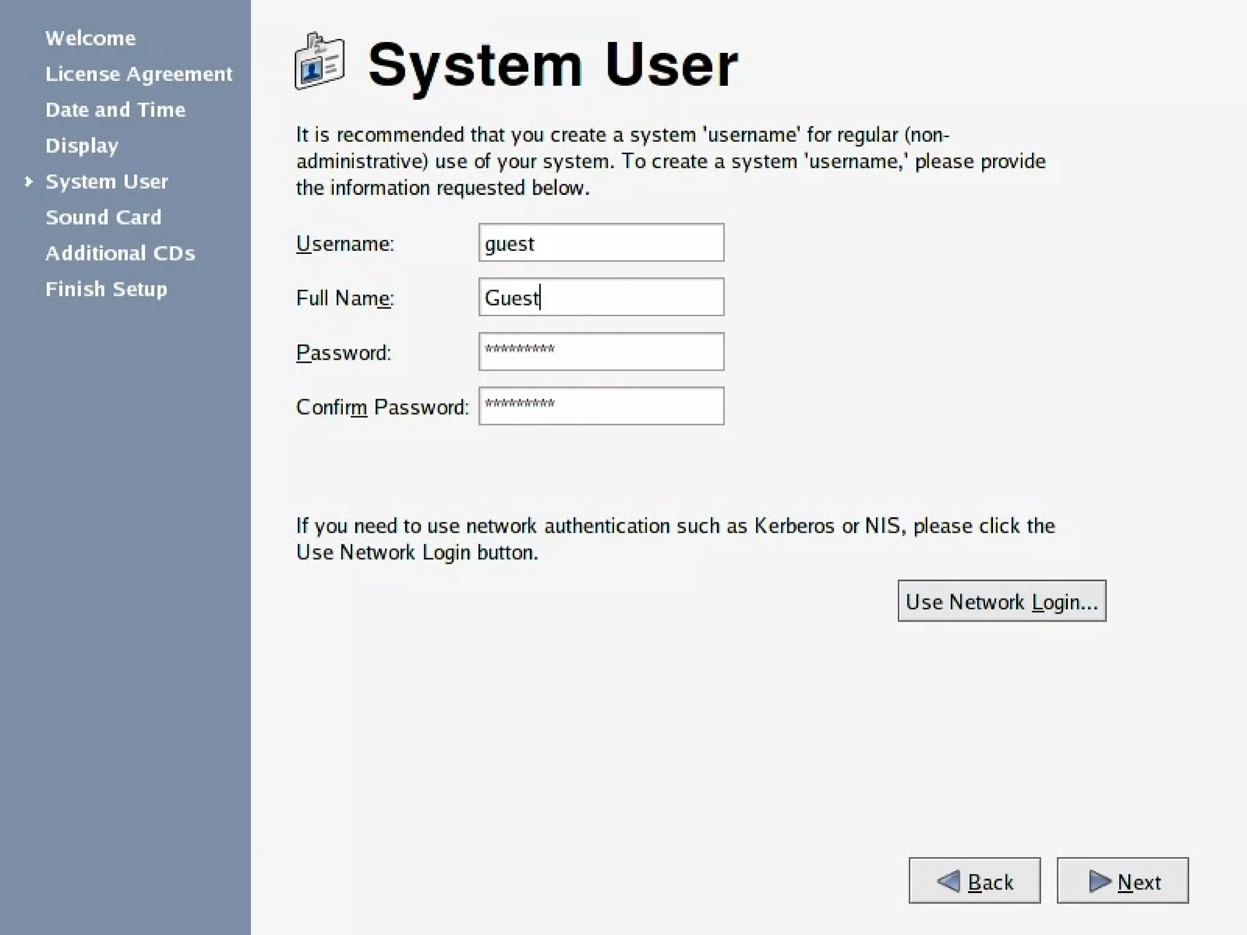
Task: Click the Username input field
Action: [600, 243]
